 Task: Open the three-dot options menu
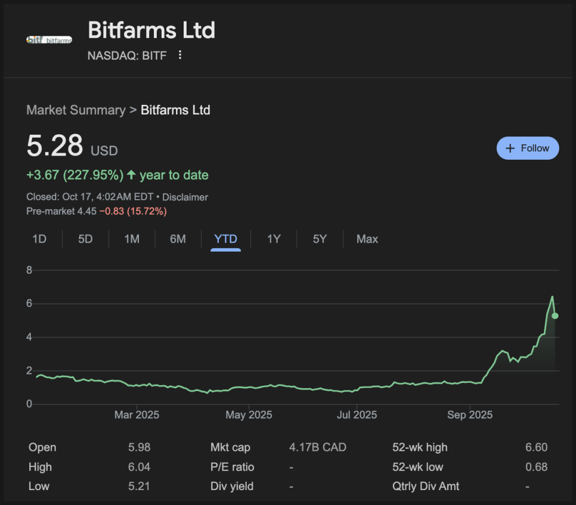[x=180, y=55]
